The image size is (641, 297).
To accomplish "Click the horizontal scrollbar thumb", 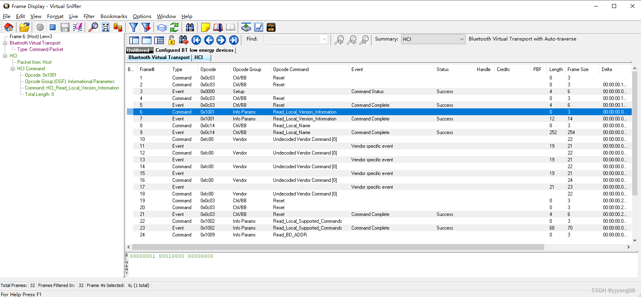I will (338, 247).
